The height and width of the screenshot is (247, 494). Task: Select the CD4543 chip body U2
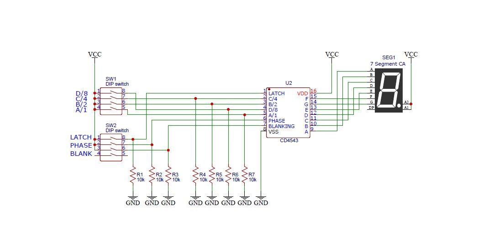coord(288,113)
